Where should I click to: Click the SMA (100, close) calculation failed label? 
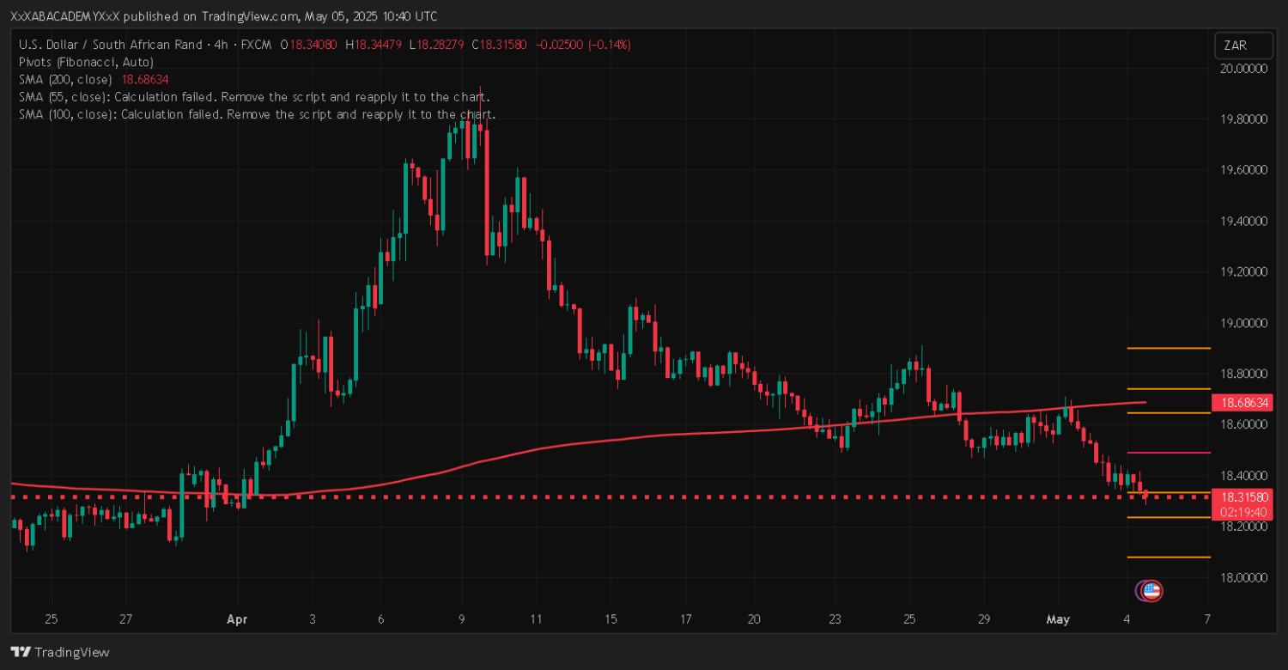(x=257, y=114)
